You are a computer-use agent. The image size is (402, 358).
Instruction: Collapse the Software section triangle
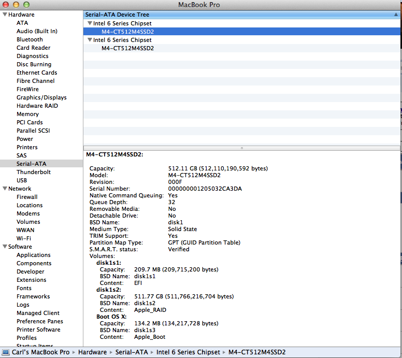point(5,247)
